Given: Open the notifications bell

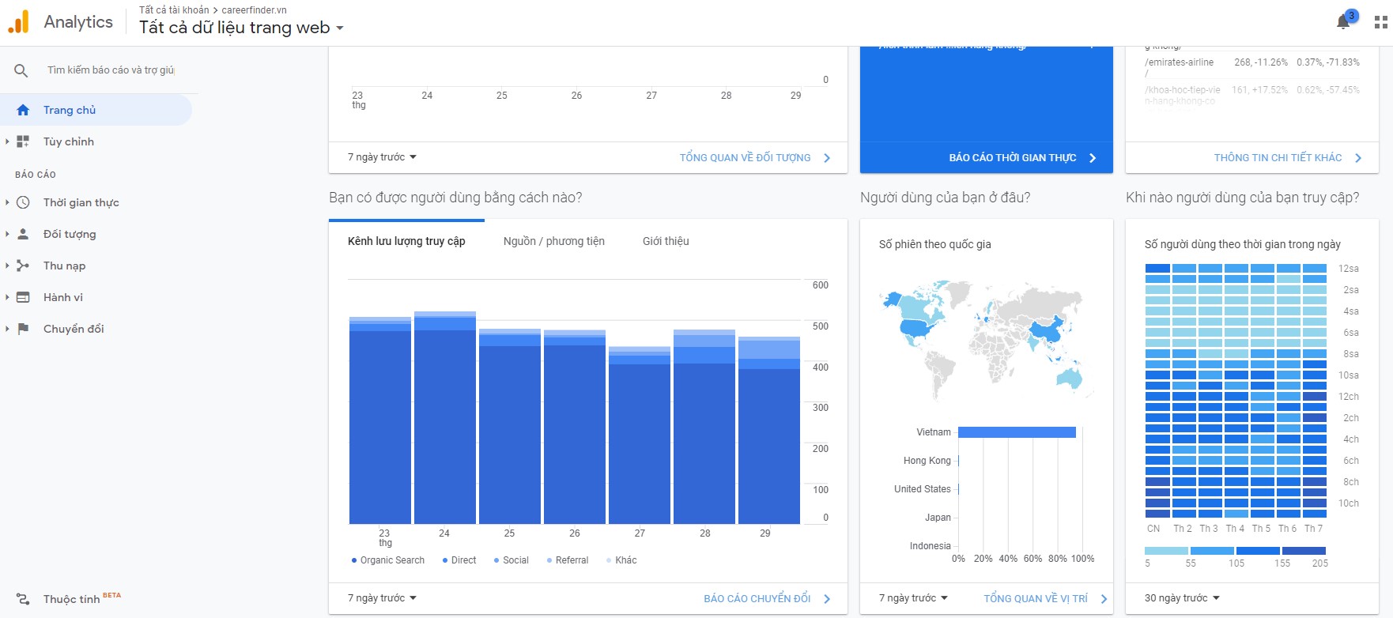Looking at the screenshot, I should (x=1343, y=22).
